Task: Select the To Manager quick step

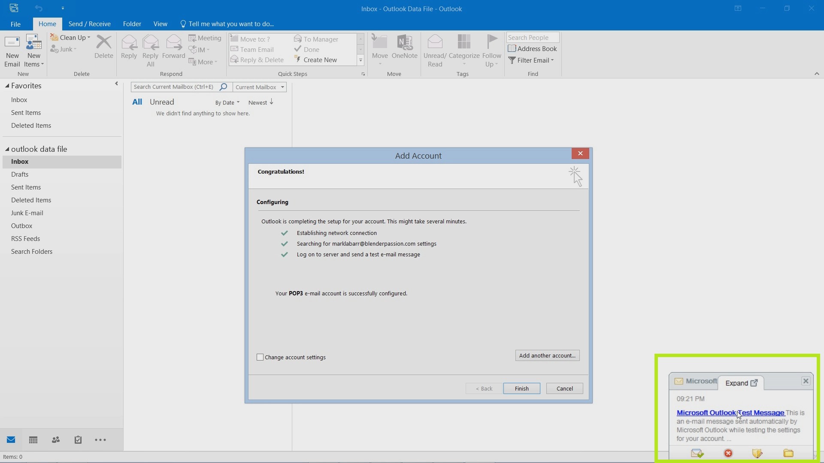Action: click(x=316, y=39)
